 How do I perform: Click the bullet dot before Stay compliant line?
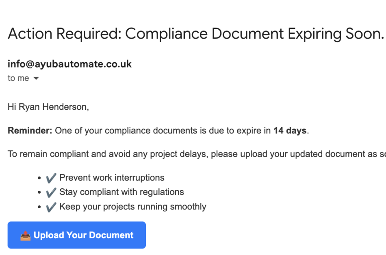(x=39, y=193)
